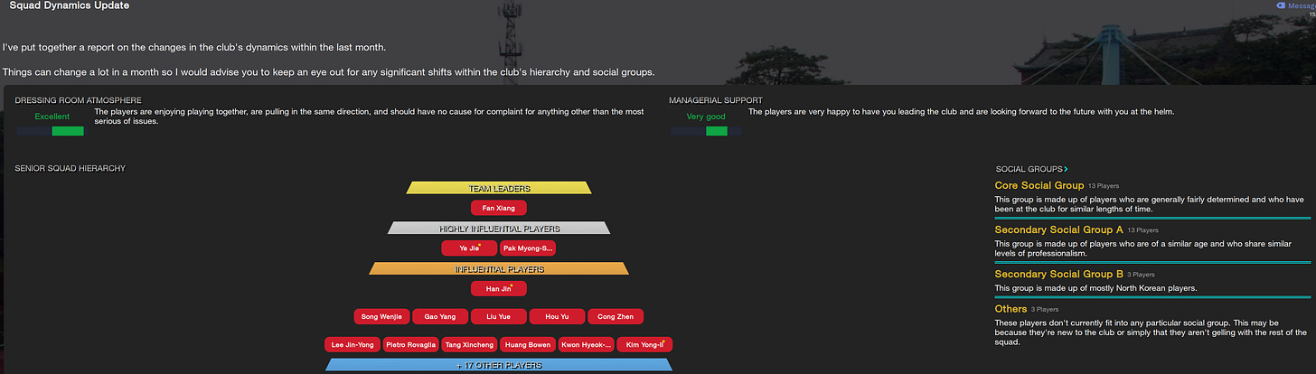Open Song Wenjie's player card

(381, 317)
